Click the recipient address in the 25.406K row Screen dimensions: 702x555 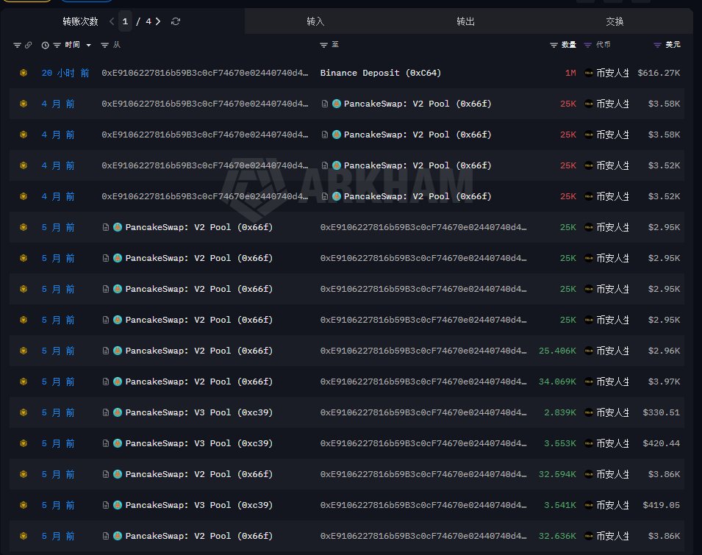coord(423,351)
